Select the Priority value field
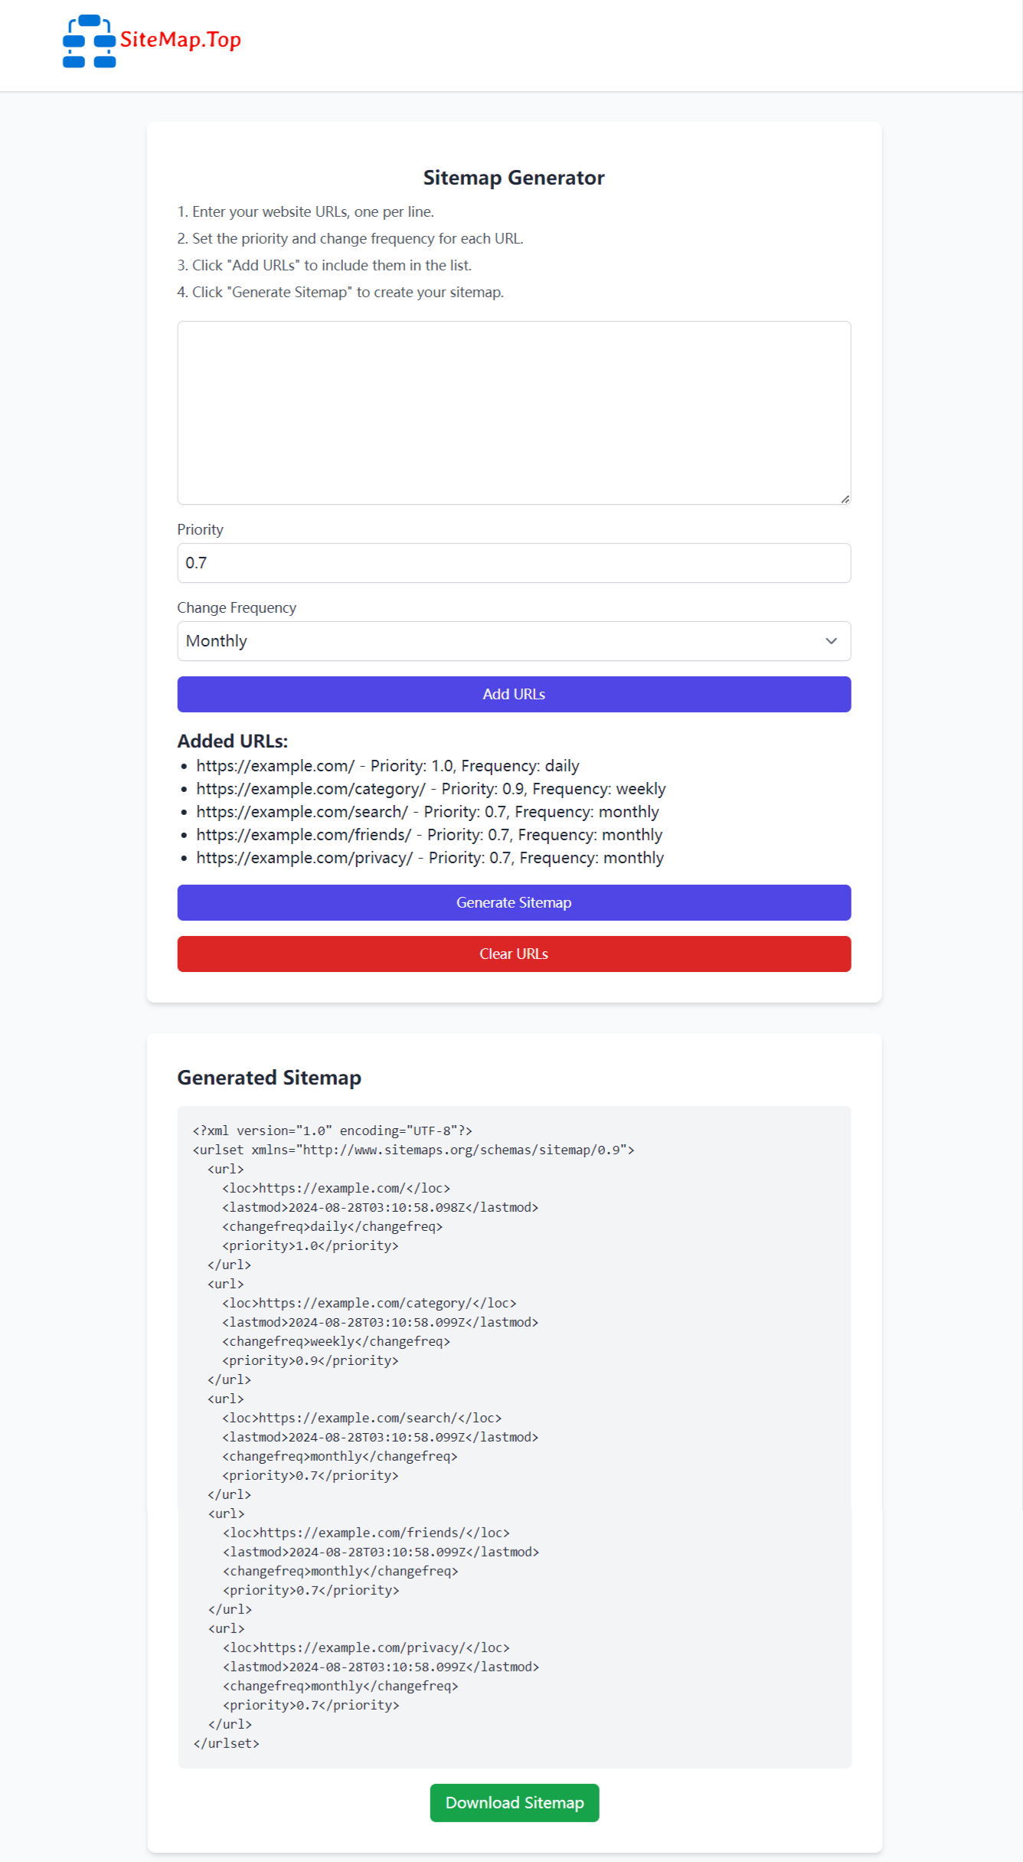The image size is (1023, 1862). (513, 562)
